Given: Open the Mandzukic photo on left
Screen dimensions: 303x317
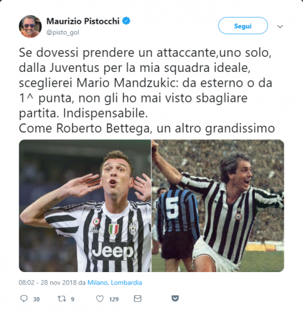Looking at the screenshot, I should coord(85,205).
